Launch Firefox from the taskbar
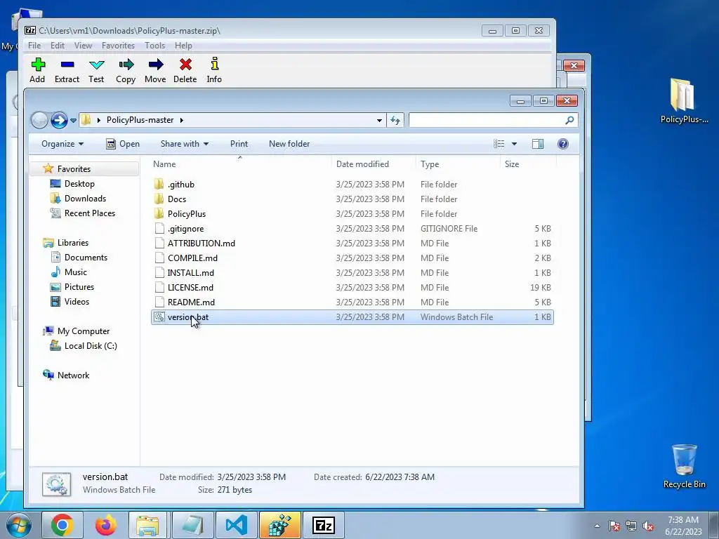The image size is (719, 539). tap(105, 525)
